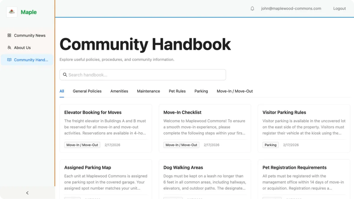The width and height of the screenshot is (354, 199).
Task: Open the notifications bell icon
Action: point(252,8)
